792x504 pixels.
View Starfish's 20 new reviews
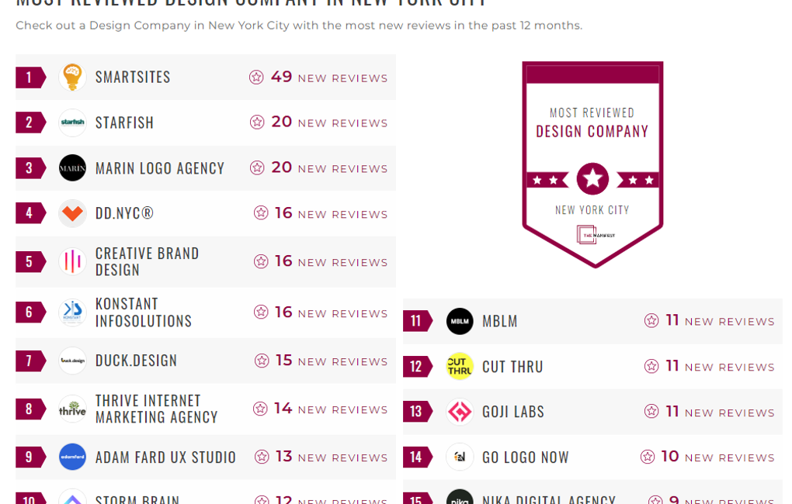coord(328,123)
